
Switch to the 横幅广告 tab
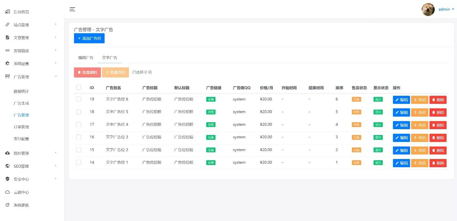86,57
